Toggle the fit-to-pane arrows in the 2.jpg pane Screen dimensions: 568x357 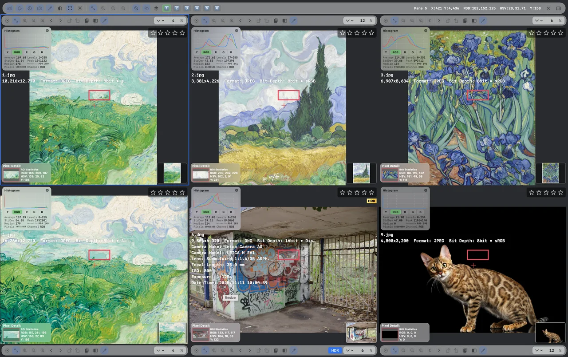click(205, 20)
